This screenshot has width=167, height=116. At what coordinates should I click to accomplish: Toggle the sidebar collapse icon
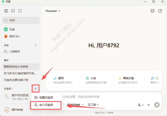[x=6, y=11]
